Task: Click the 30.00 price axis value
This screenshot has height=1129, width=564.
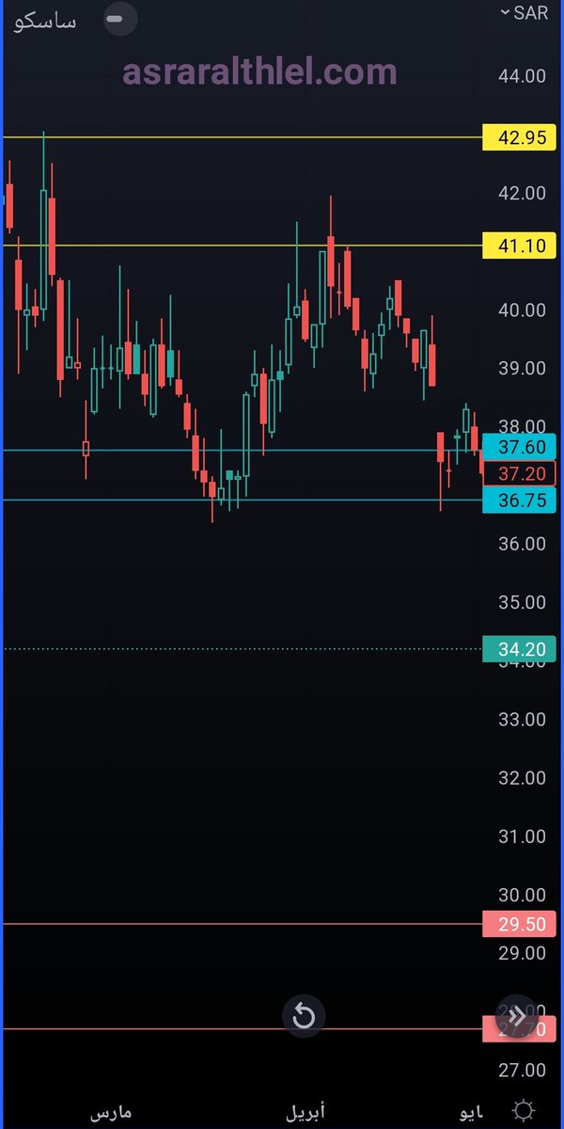Action: click(522, 894)
